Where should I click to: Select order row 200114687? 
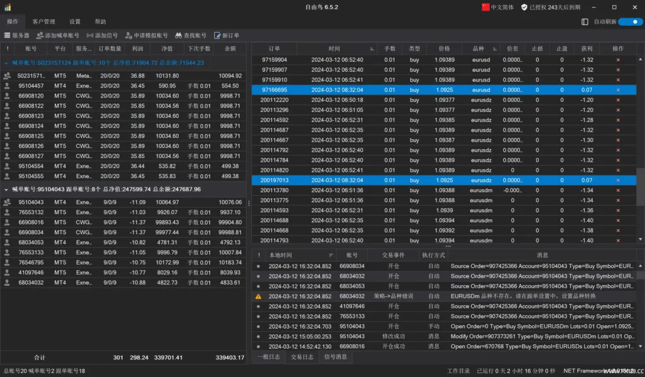(x=444, y=130)
